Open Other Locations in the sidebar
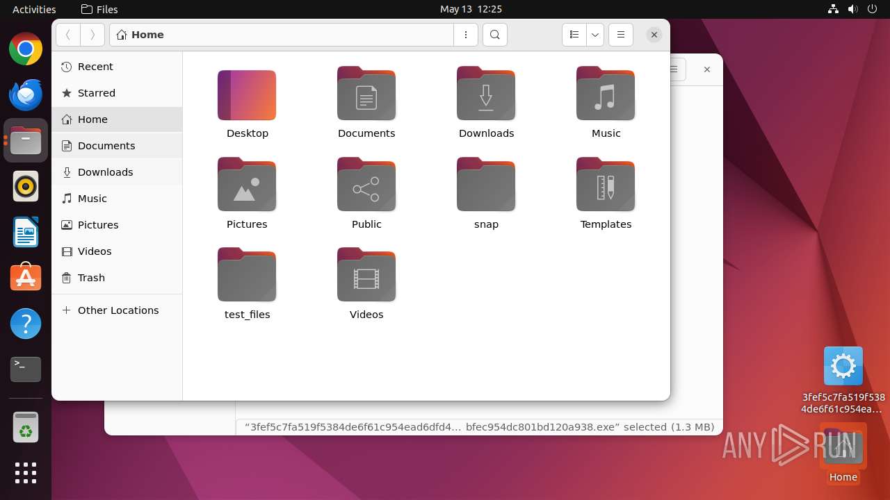This screenshot has width=890, height=500. tap(117, 310)
